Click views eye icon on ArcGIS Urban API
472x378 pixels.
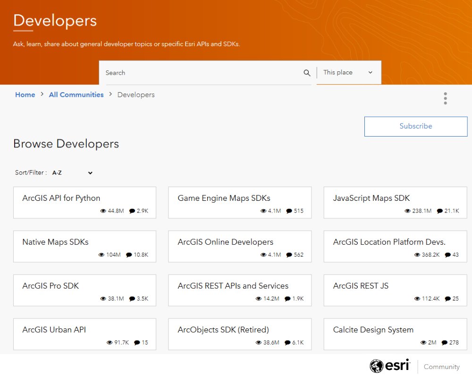point(110,343)
